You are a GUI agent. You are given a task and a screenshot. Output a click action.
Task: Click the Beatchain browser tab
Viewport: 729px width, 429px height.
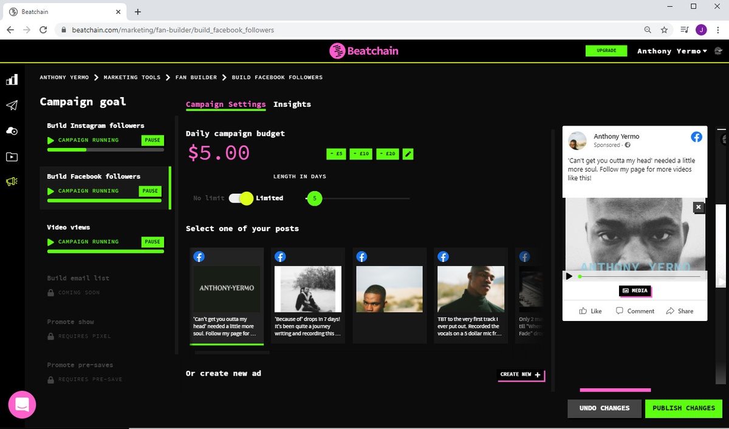[64, 12]
